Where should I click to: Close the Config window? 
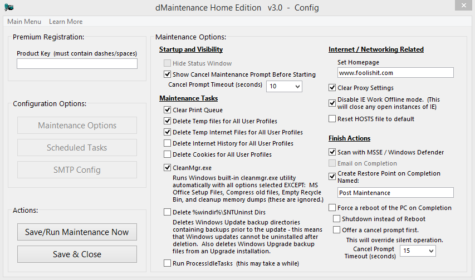tap(463, 6)
